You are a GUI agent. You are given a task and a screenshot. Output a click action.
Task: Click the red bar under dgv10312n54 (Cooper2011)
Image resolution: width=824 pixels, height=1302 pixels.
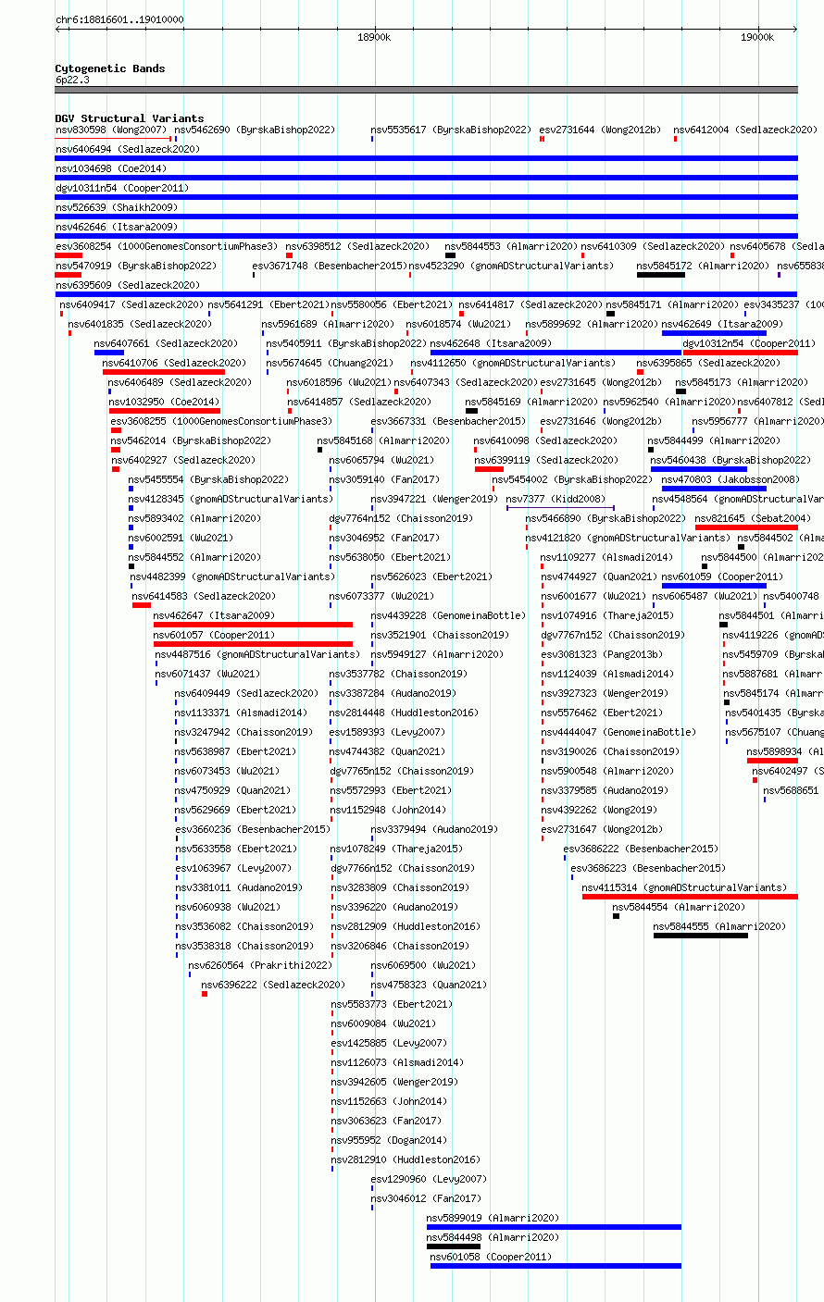coord(741,353)
